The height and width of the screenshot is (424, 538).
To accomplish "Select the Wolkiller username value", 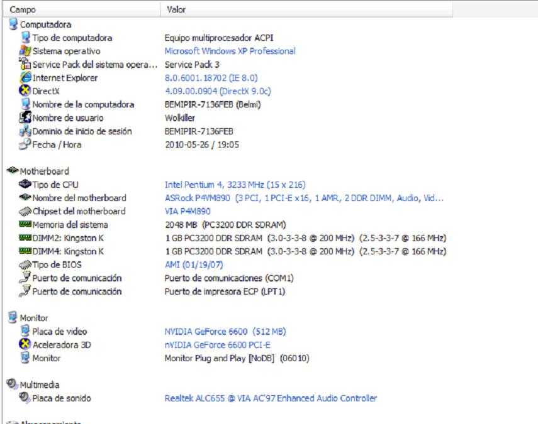I will click(180, 118).
